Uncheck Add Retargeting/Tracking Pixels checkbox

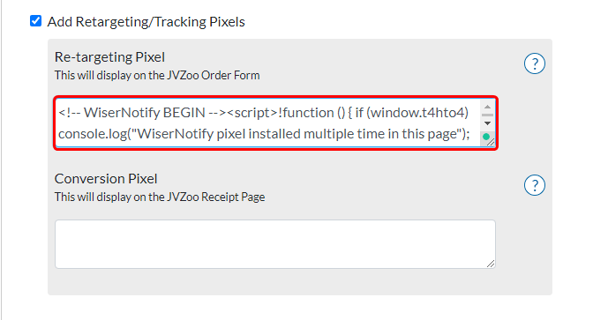[x=35, y=21]
